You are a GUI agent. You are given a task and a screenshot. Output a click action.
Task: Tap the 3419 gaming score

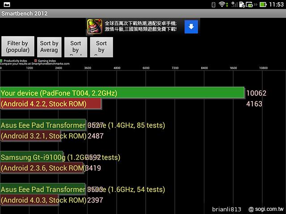coord(93,168)
